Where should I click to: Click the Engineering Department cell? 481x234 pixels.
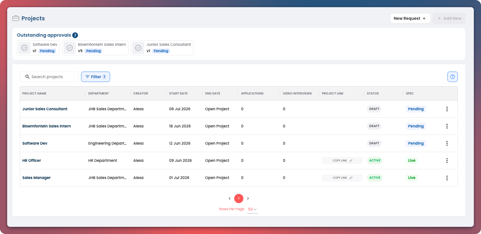(x=107, y=143)
